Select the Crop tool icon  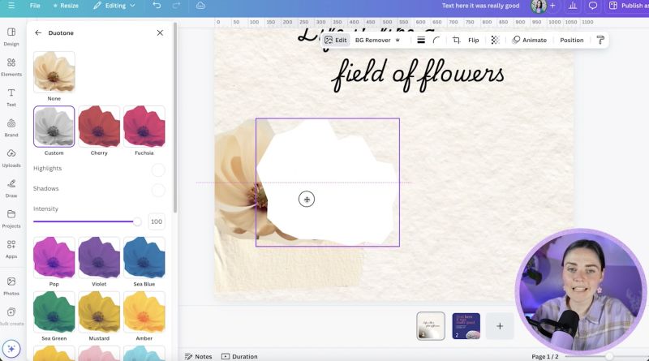(456, 41)
